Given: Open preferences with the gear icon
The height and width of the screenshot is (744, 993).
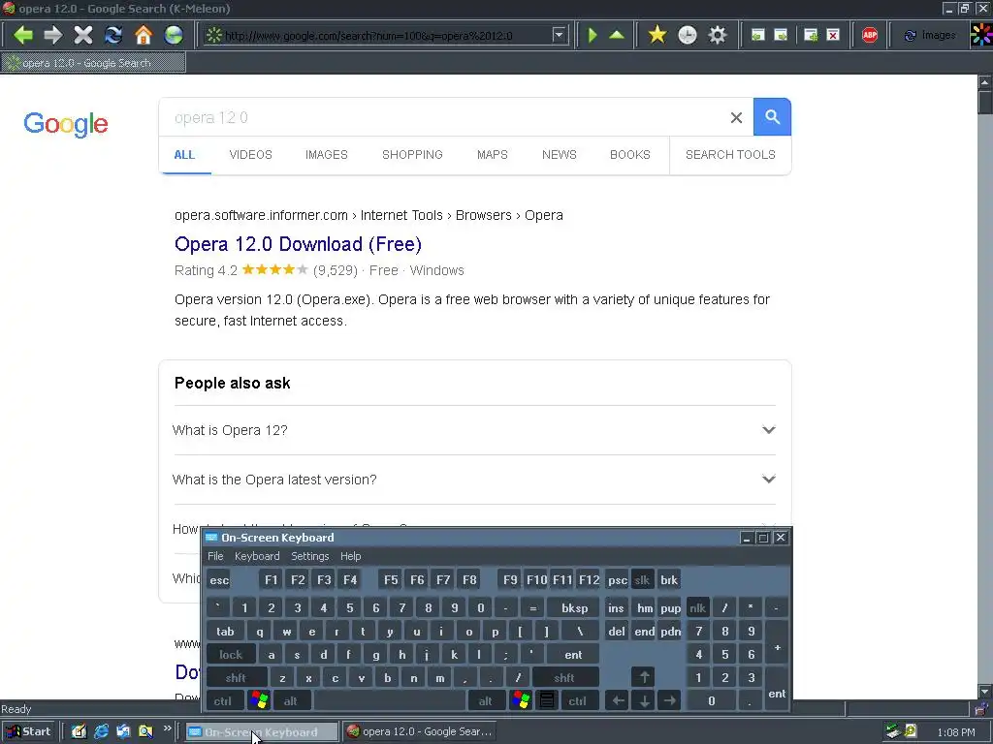Looking at the screenshot, I should 717,35.
